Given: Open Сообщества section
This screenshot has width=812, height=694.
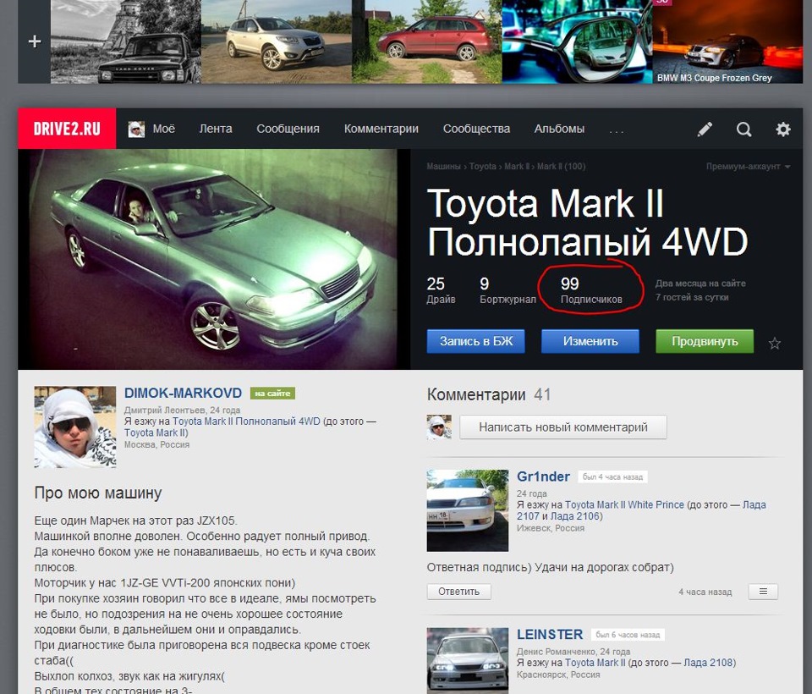Looking at the screenshot, I should (x=476, y=129).
